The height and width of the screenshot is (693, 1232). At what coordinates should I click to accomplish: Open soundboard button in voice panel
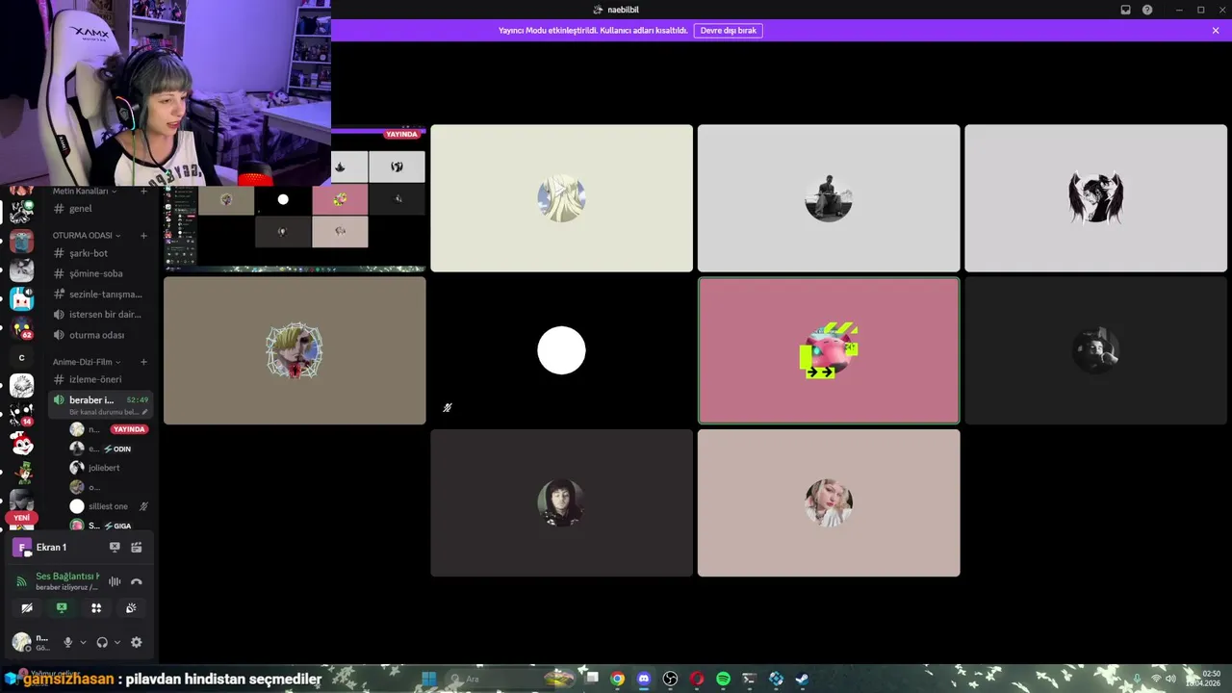pyautogui.click(x=131, y=607)
